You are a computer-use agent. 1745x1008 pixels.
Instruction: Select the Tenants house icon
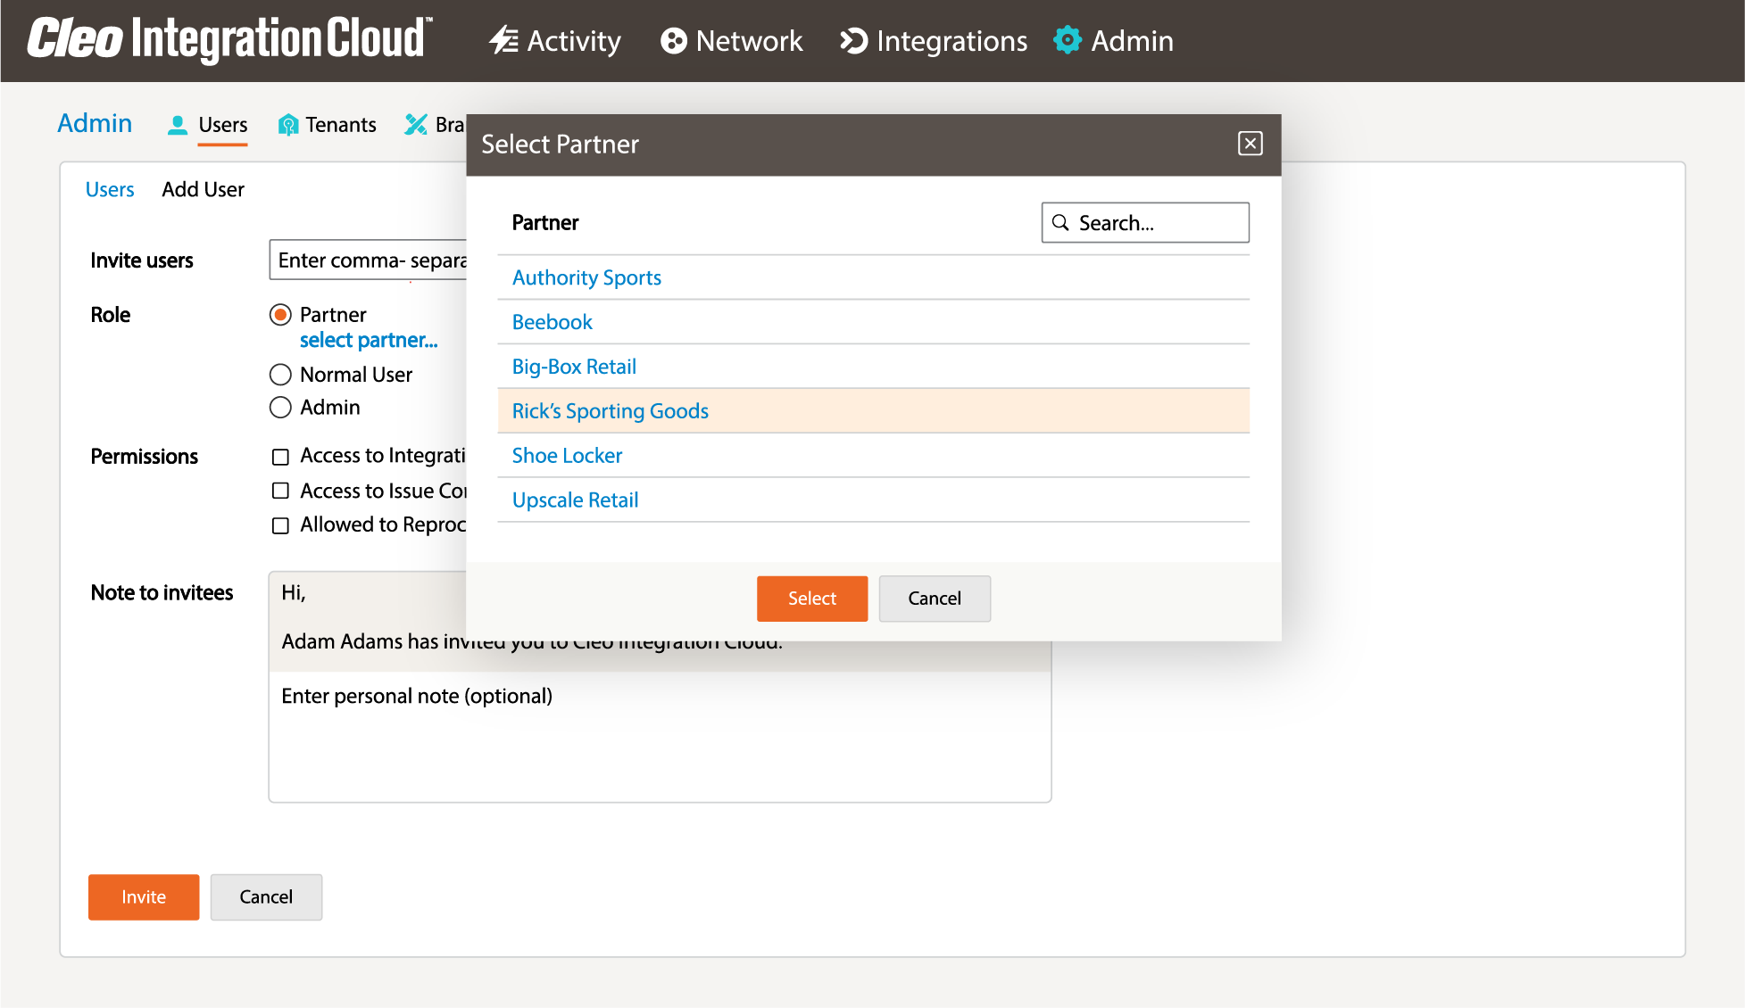click(287, 124)
